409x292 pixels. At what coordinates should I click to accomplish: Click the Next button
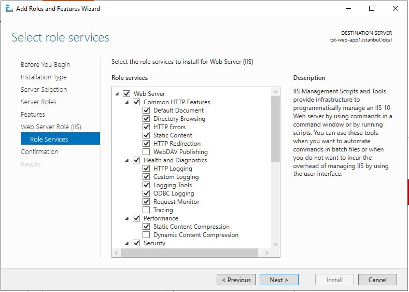point(279,280)
